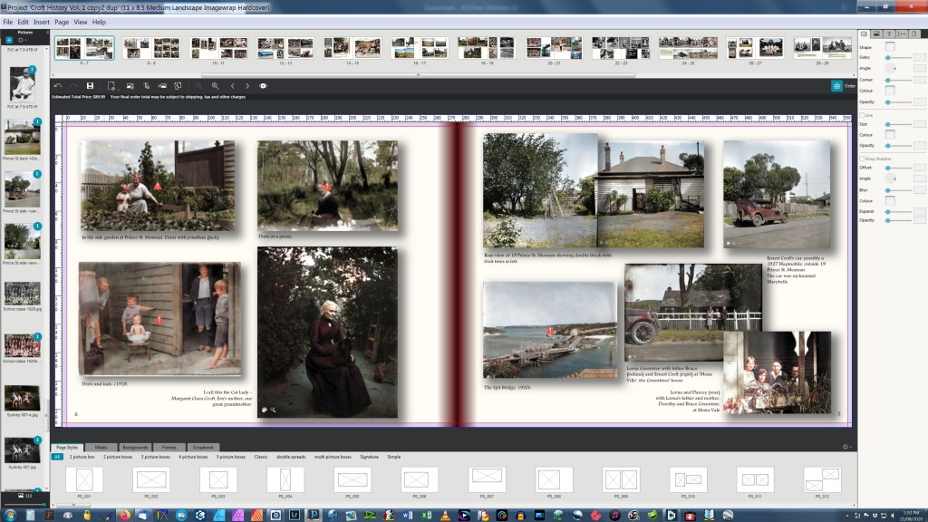
Task: Click the add picture box icon
Action: [x=130, y=85]
